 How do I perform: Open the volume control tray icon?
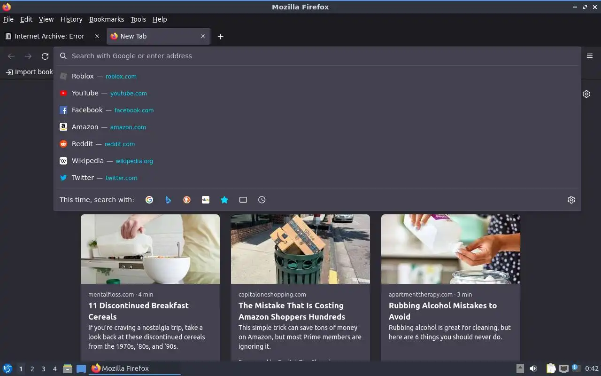tap(533, 368)
